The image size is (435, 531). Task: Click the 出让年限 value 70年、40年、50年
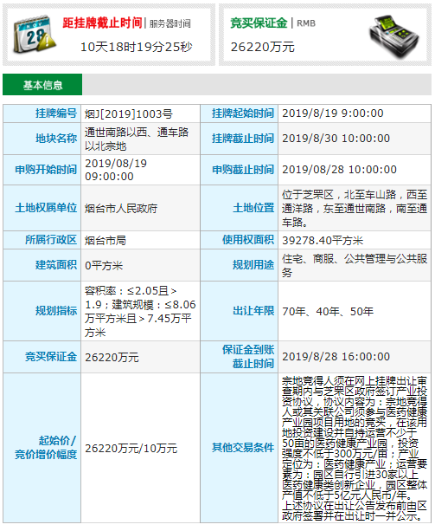(x=328, y=311)
